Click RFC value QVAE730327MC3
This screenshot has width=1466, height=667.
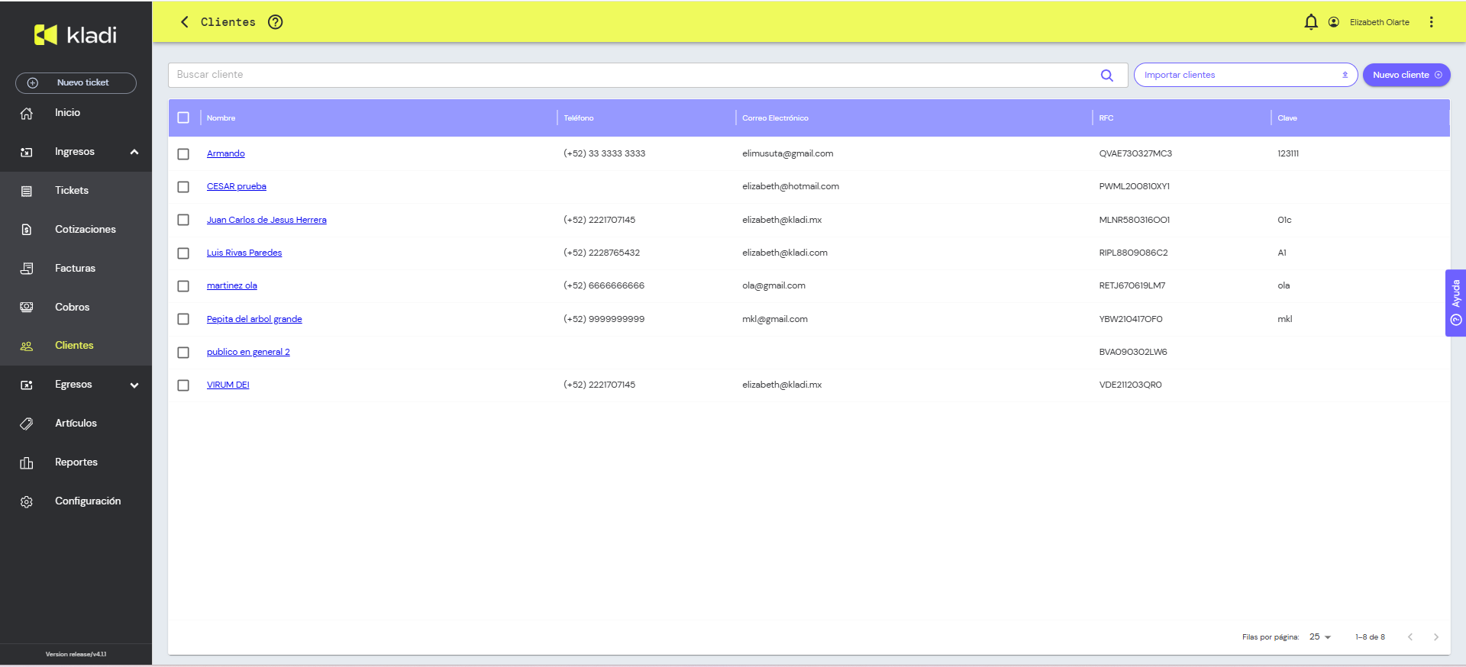1135,153
